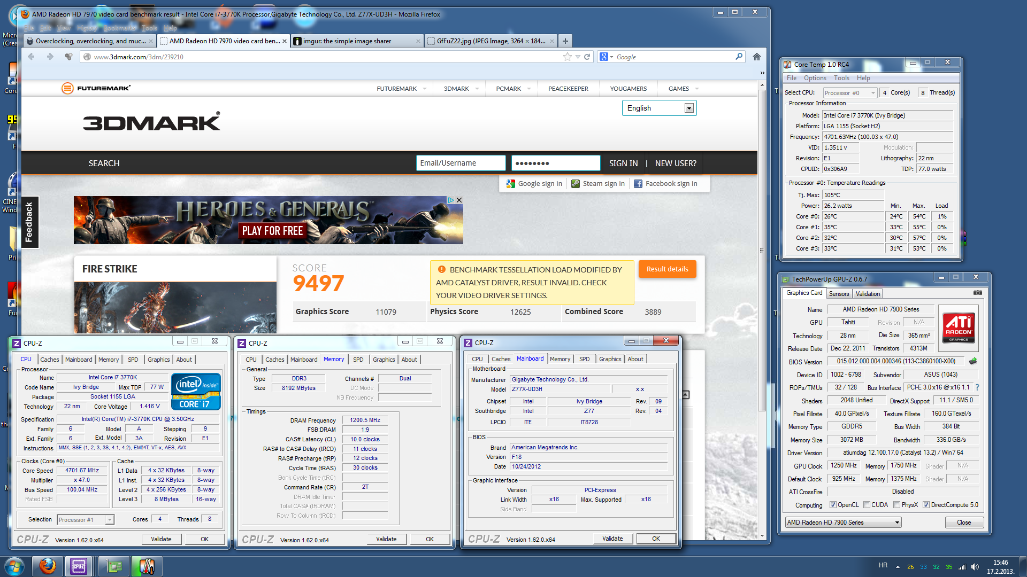Toggle the OpenCL checkbox in GPU-Z
The height and width of the screenshot is (577, 1027).
pos(833,505)
